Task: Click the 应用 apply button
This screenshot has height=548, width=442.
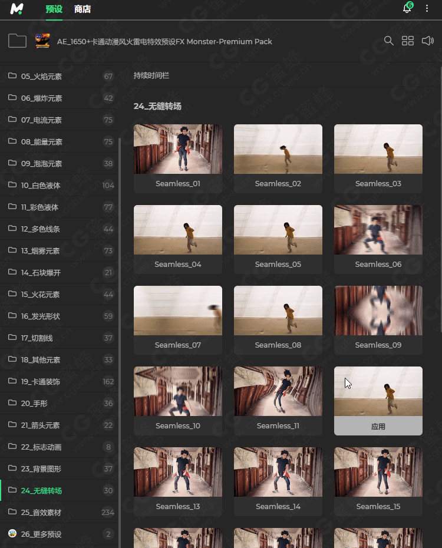Action: 378,426
